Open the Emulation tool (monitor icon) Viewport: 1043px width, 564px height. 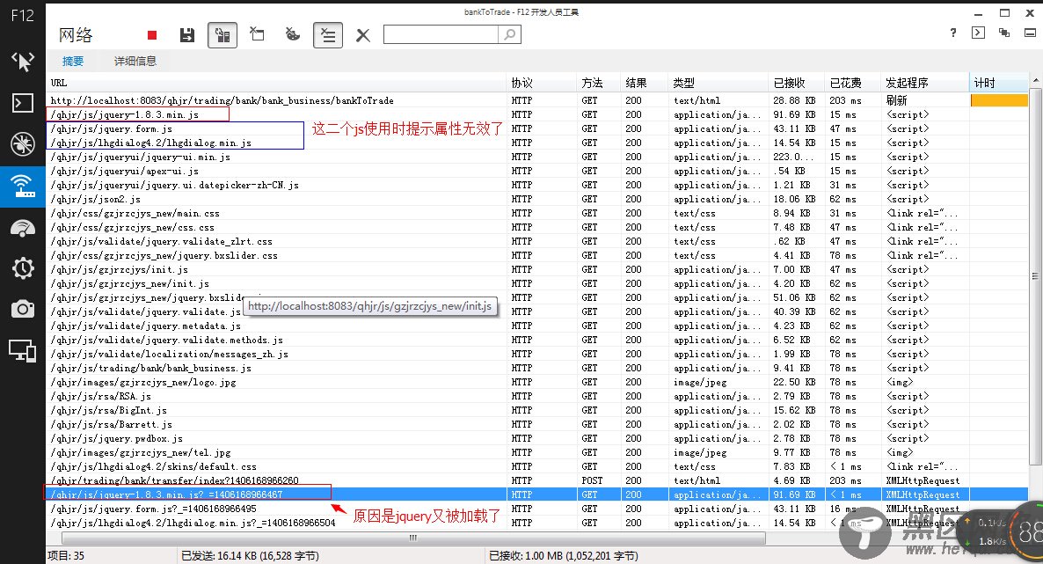(23, 350)
